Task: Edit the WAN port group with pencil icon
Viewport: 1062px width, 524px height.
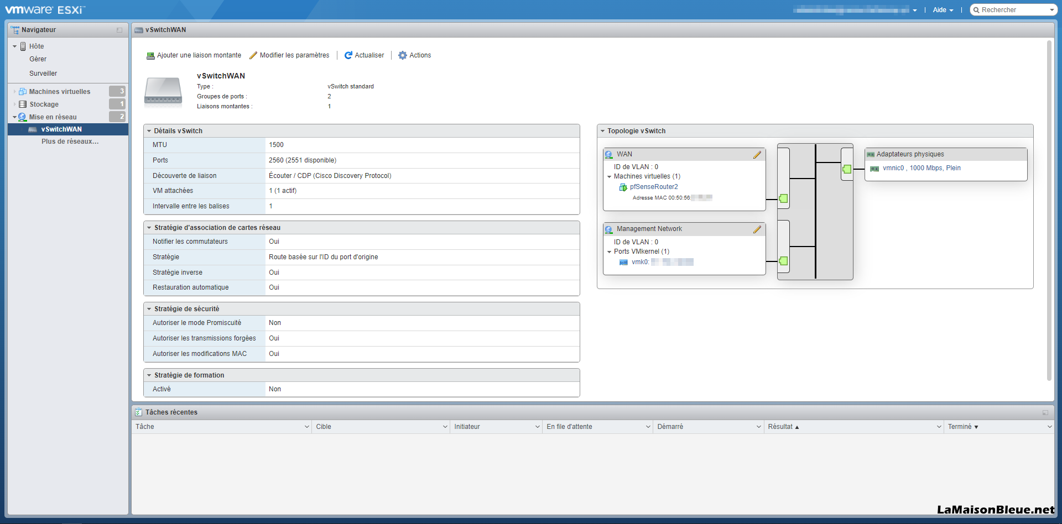Action: (757, 155)
